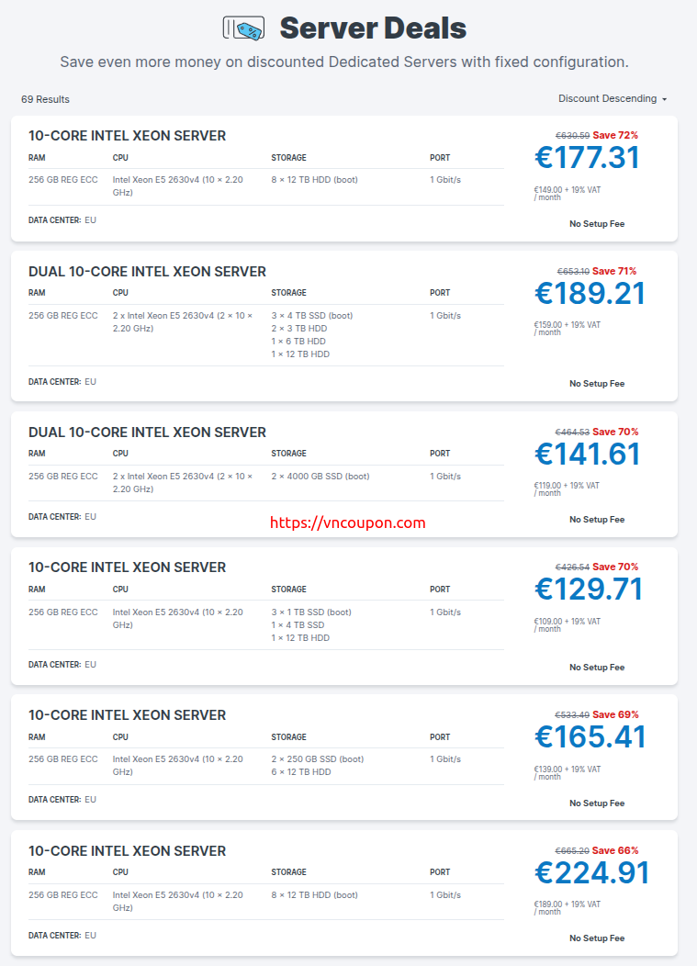Click the Save 70% label on the €129.71 deal

coord(615,567)
